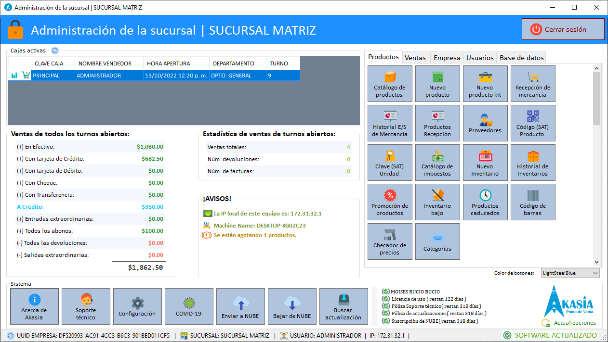Screen dimensions: 608x342
Task: Open the Usuarios tab
Action: point(480,58)
